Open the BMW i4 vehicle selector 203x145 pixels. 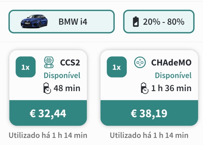pos(62,22)
